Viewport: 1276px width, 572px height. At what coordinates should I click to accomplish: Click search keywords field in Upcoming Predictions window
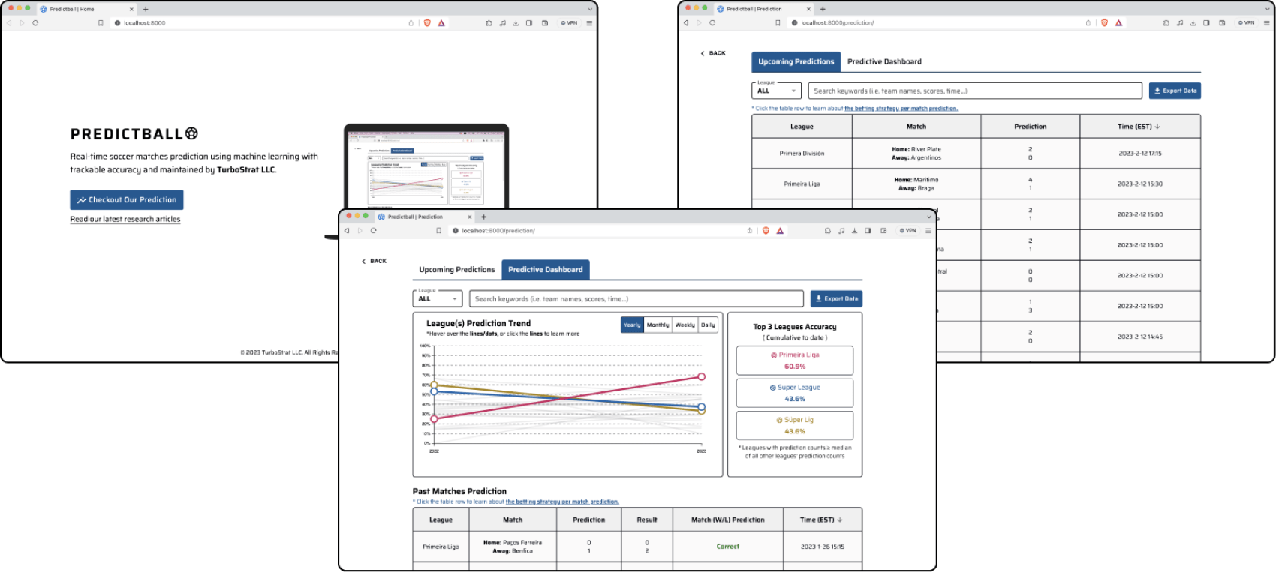tap(975, 91)
